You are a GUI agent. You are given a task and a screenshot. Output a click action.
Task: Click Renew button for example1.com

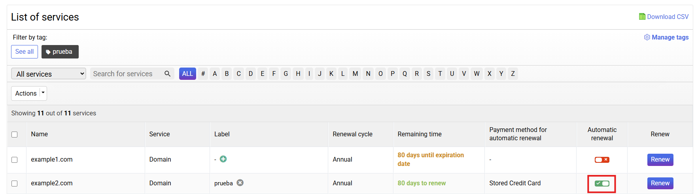click(660, 160)
